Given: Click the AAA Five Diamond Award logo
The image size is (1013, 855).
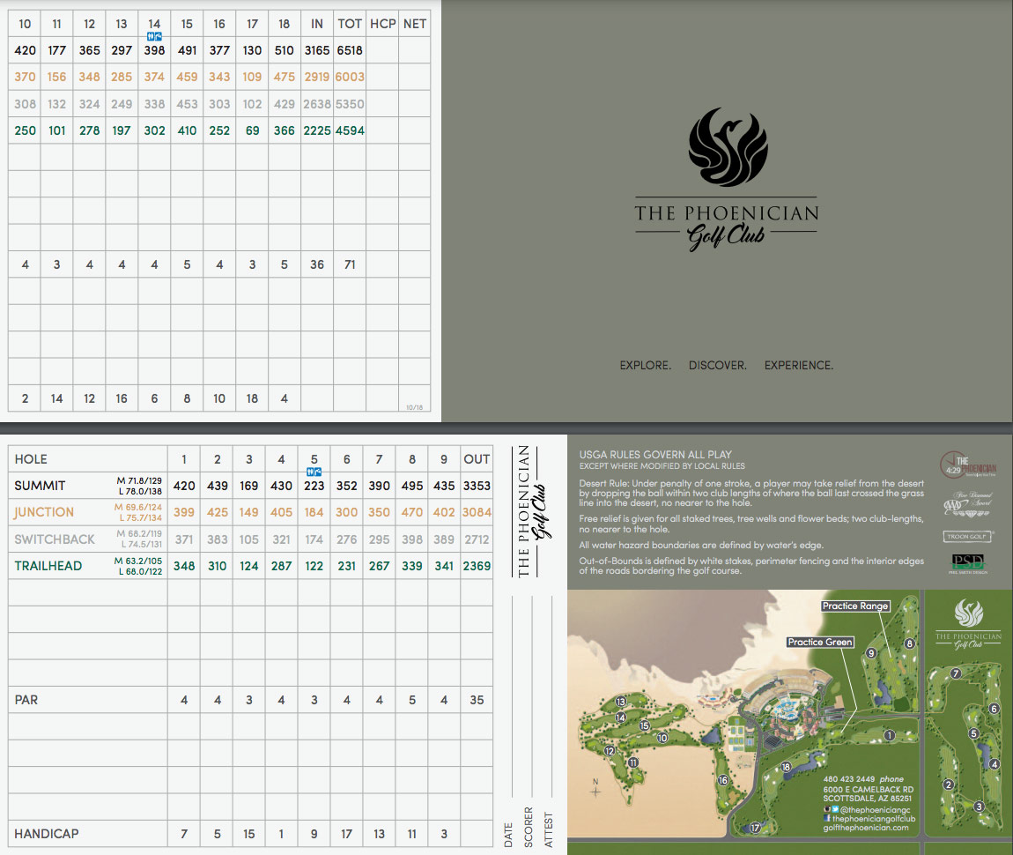Looking at the screenshot, I should 967,504.
